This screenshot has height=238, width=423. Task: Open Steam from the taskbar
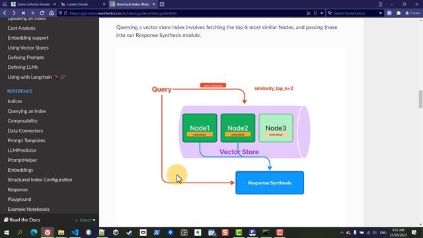130,232
